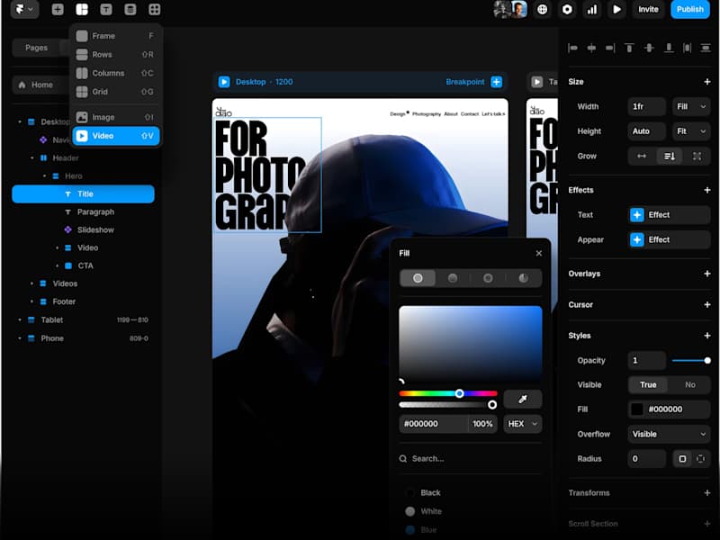The height and width of the screenshot is (540, 720).
Task: Align right icon in the alignment row
Action: [610, 48]
